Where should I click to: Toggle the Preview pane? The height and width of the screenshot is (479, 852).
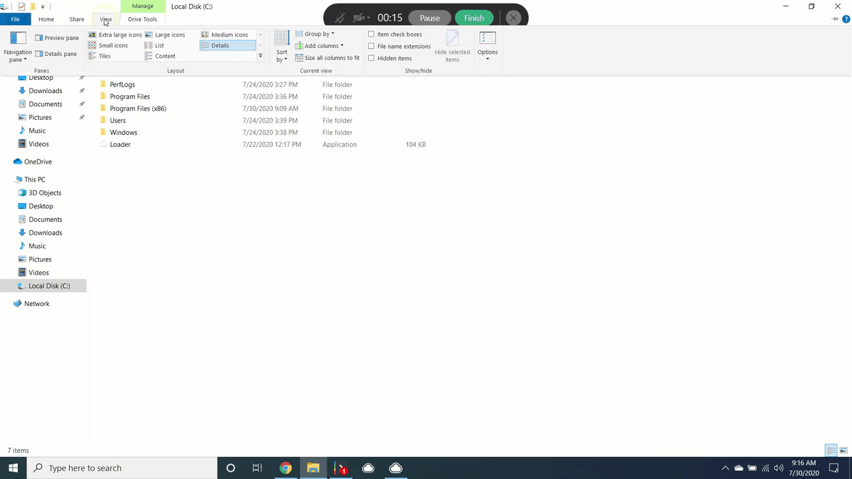[x=57, y=38]
